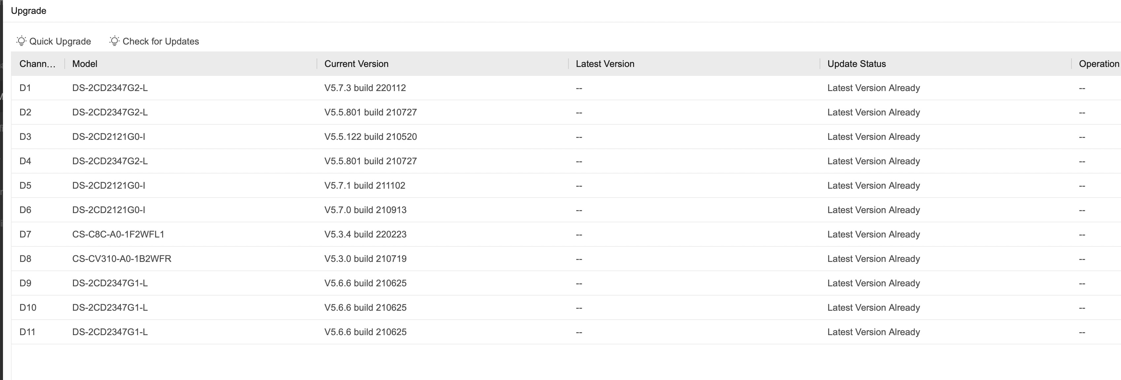The image size is (1121, 380).
Task: Sort by the Model column header
Action: tap(85, 64)
